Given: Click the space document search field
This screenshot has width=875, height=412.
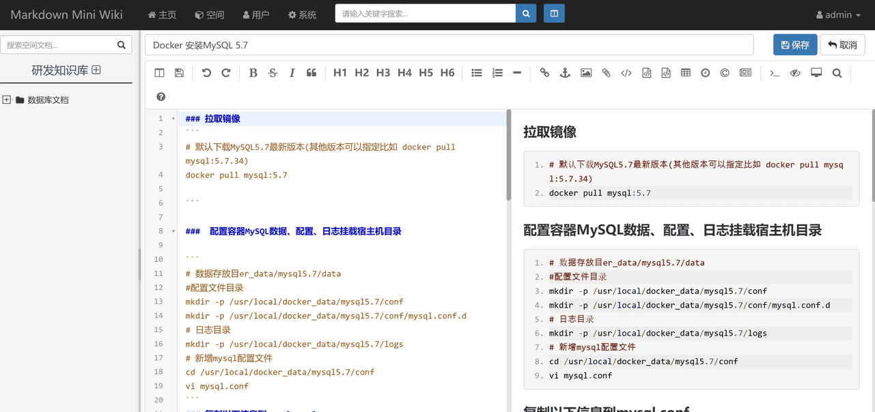Looking at the screenshot, I should point(55,45).
